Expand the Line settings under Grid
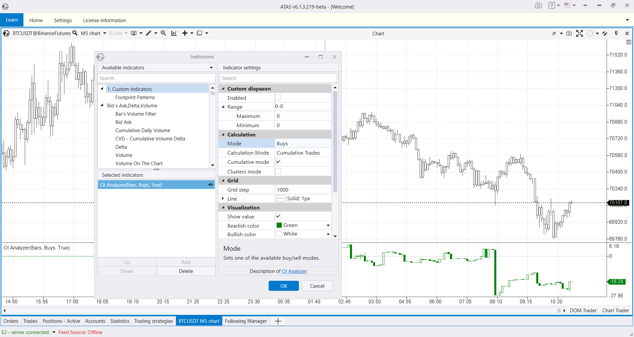Screen dimensions: 634x337 (x=223, y=199)
